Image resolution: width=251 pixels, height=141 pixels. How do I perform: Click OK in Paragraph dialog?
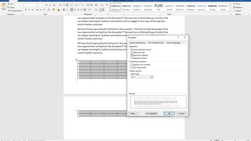point(169,114)
